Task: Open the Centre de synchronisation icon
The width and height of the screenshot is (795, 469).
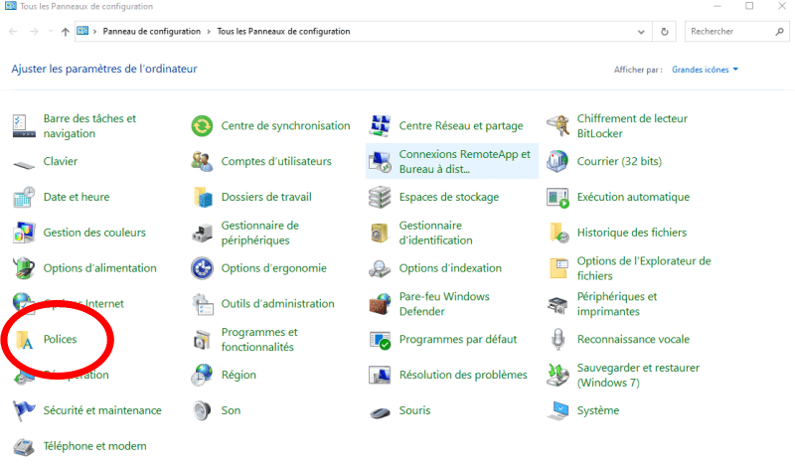Action: point(203,126)
